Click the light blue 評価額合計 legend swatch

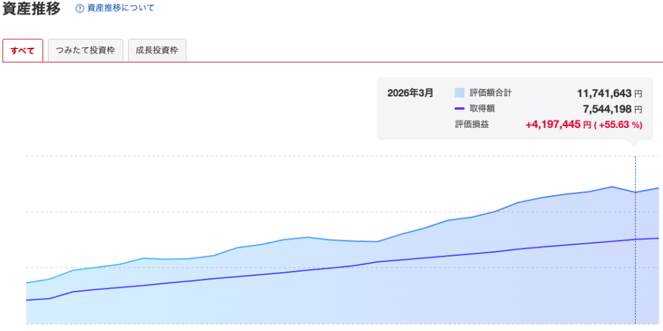tap(460, 93)
